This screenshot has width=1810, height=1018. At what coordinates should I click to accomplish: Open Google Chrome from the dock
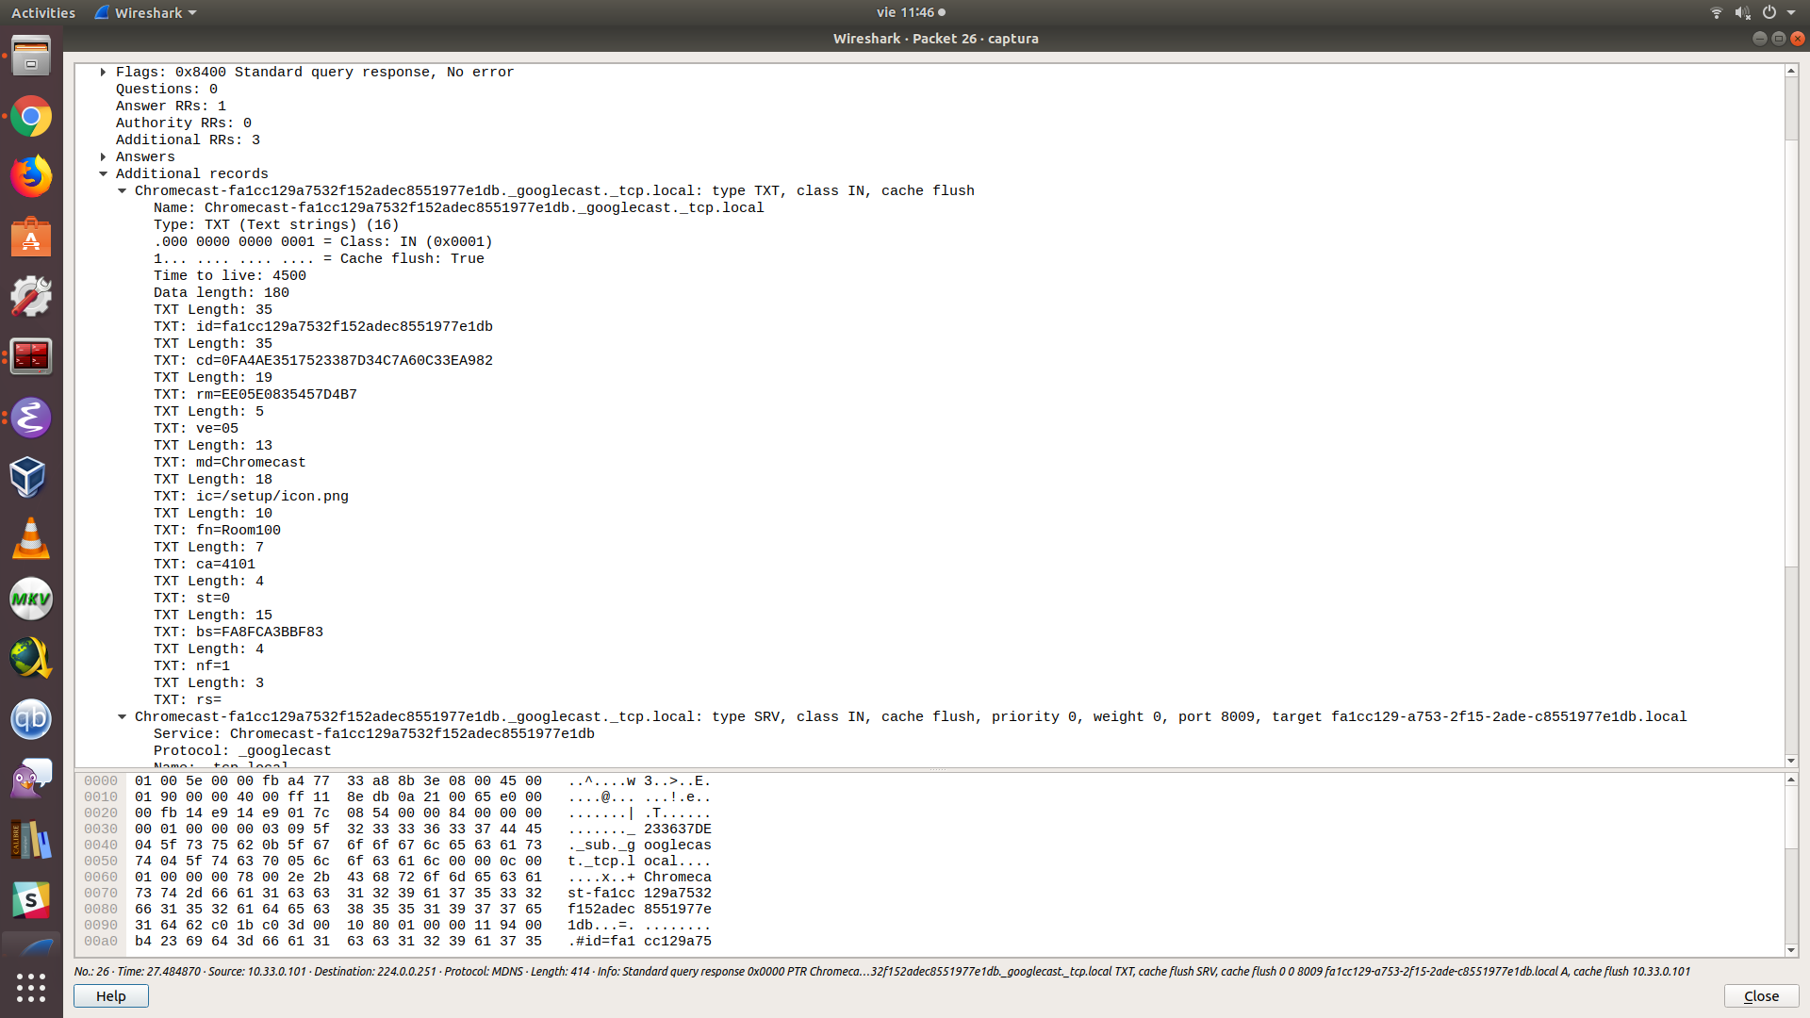point(31,117)
